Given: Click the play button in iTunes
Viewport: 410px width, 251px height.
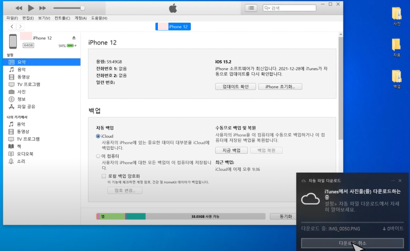Looking at the screenshot, I should click(31, 8).
